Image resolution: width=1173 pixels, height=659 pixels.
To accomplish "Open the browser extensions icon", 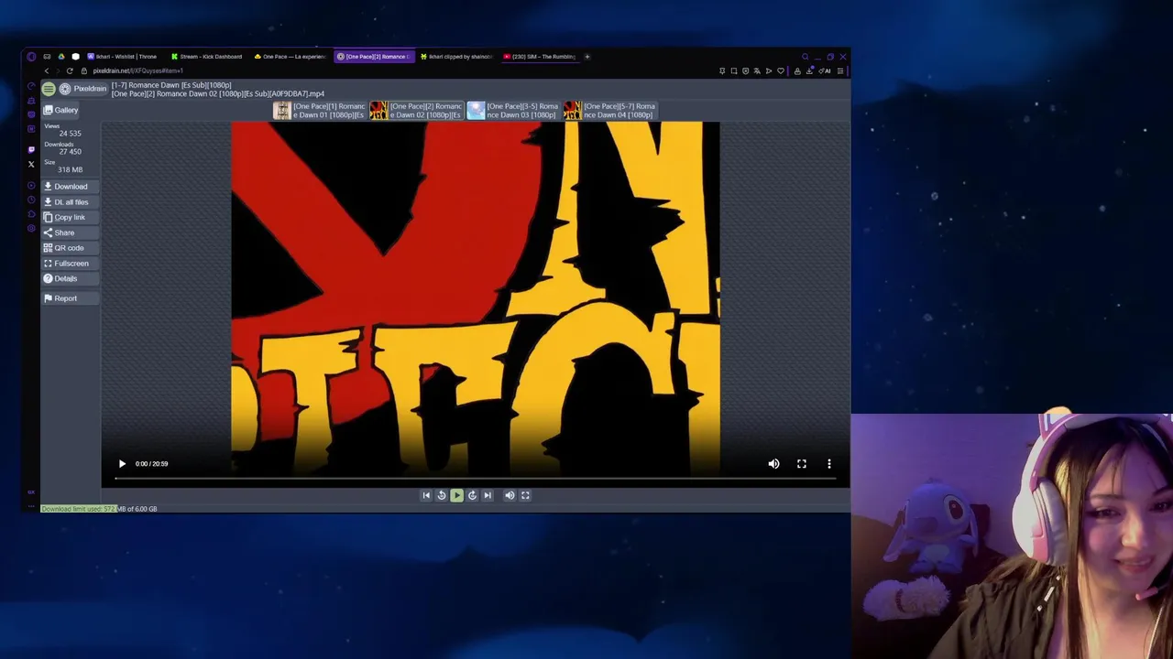I will (x=797, y=70).
